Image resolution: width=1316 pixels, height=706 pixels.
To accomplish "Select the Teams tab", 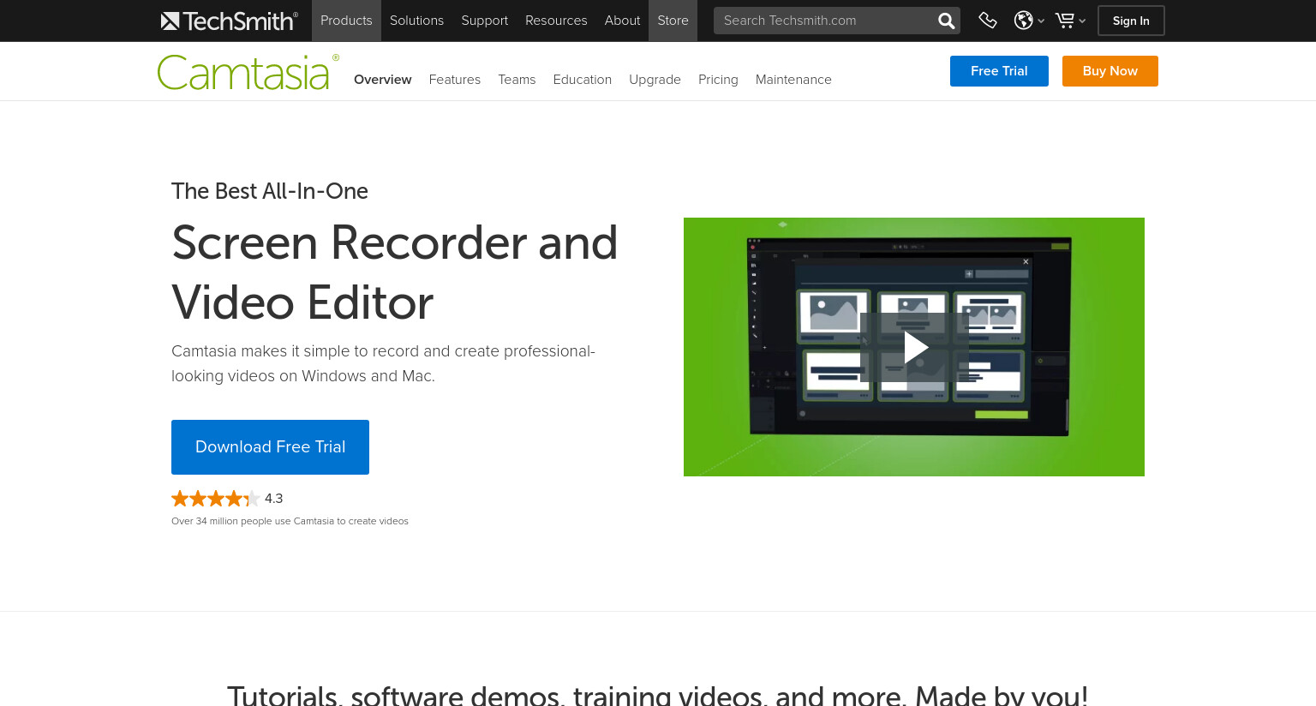I will tap(517, 80).
